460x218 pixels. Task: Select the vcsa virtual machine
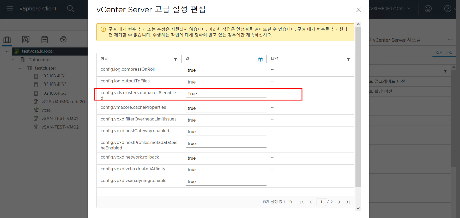46,110
